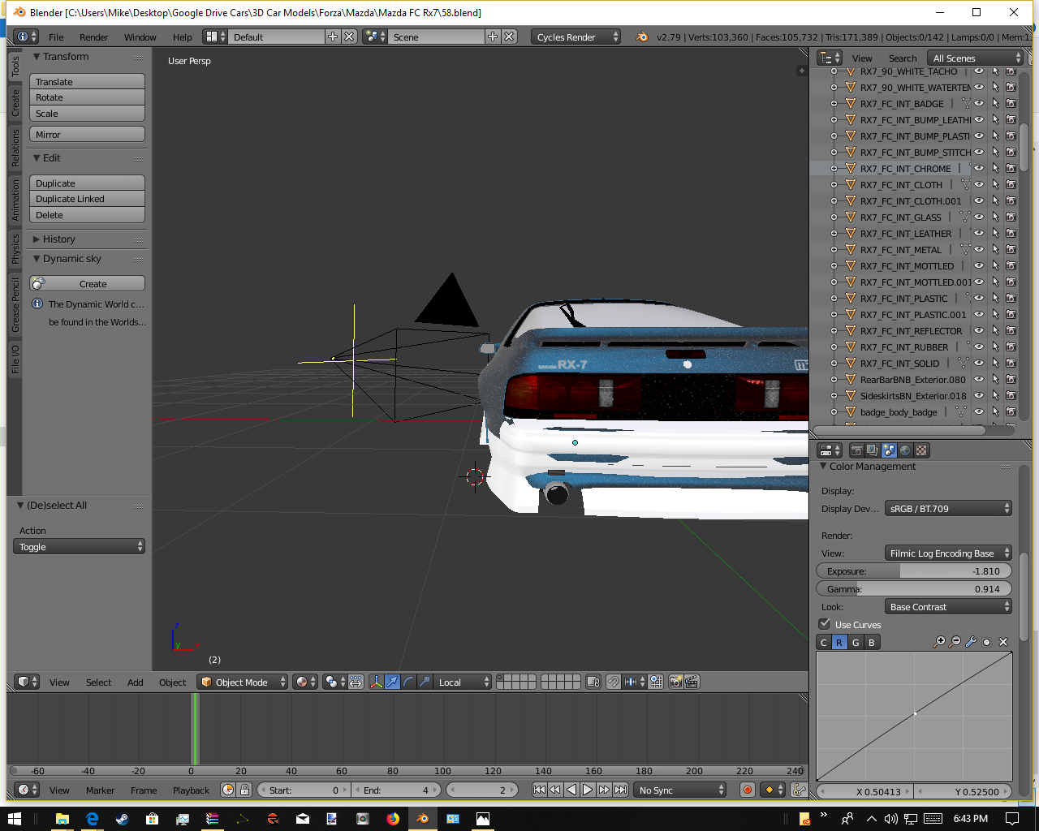Select the rotate manipulator arc icon
This screenshot has width=1039, height=831.
click(409, 682)
